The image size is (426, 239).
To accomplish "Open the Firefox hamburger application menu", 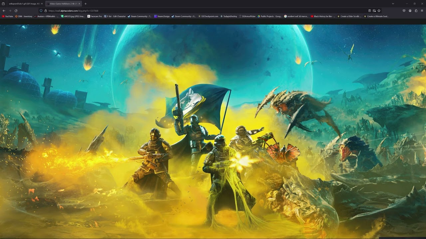I will click(x=422, y=11).
